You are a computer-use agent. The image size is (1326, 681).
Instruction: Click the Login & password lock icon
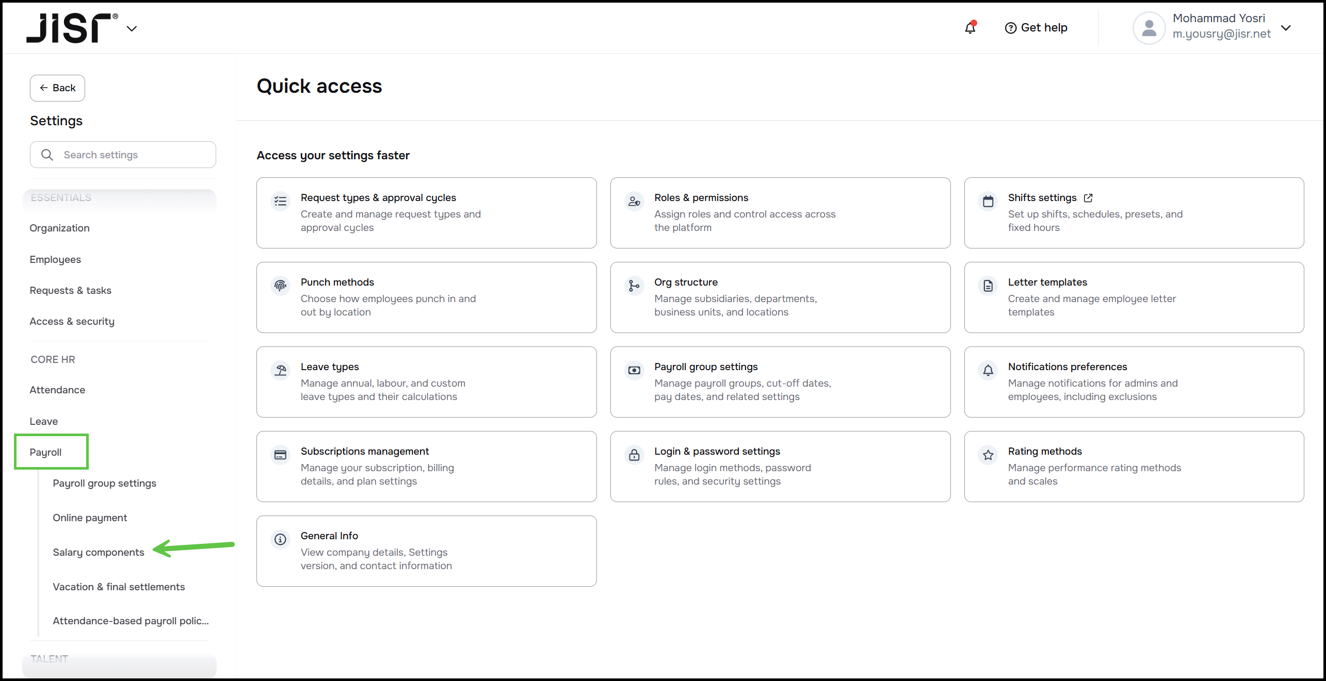point(634,455)
